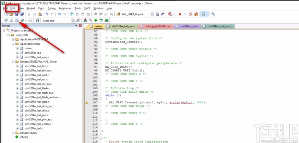
Task: Open Options for Target with the magic wand icon
Action: (78, 20)
